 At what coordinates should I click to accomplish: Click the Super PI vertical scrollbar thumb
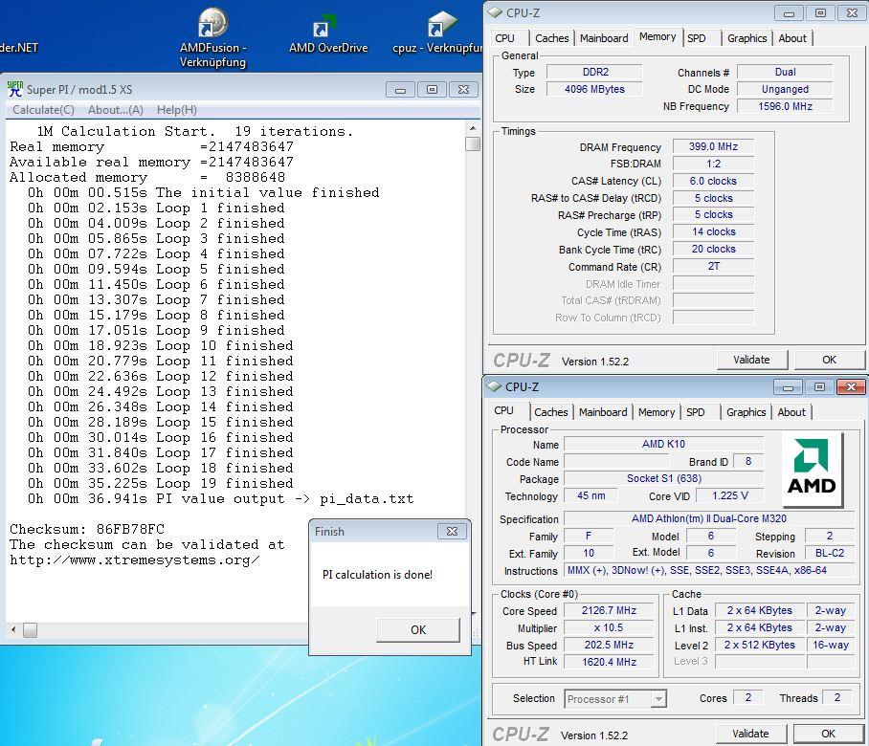click(x=473, y=144)
